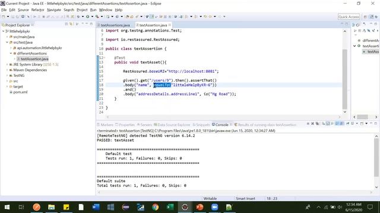This screenshot has height=213, width=380.
Task: Remove Launch using the console X icon
Action: 313,124
